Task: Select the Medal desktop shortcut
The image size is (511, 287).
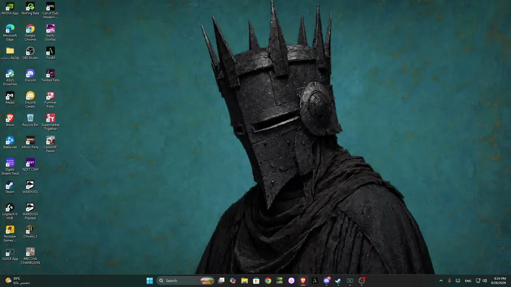Action: point(10,98)
